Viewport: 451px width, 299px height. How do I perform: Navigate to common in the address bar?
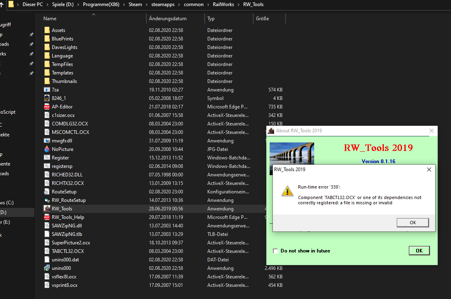click(x=194, y=4)
